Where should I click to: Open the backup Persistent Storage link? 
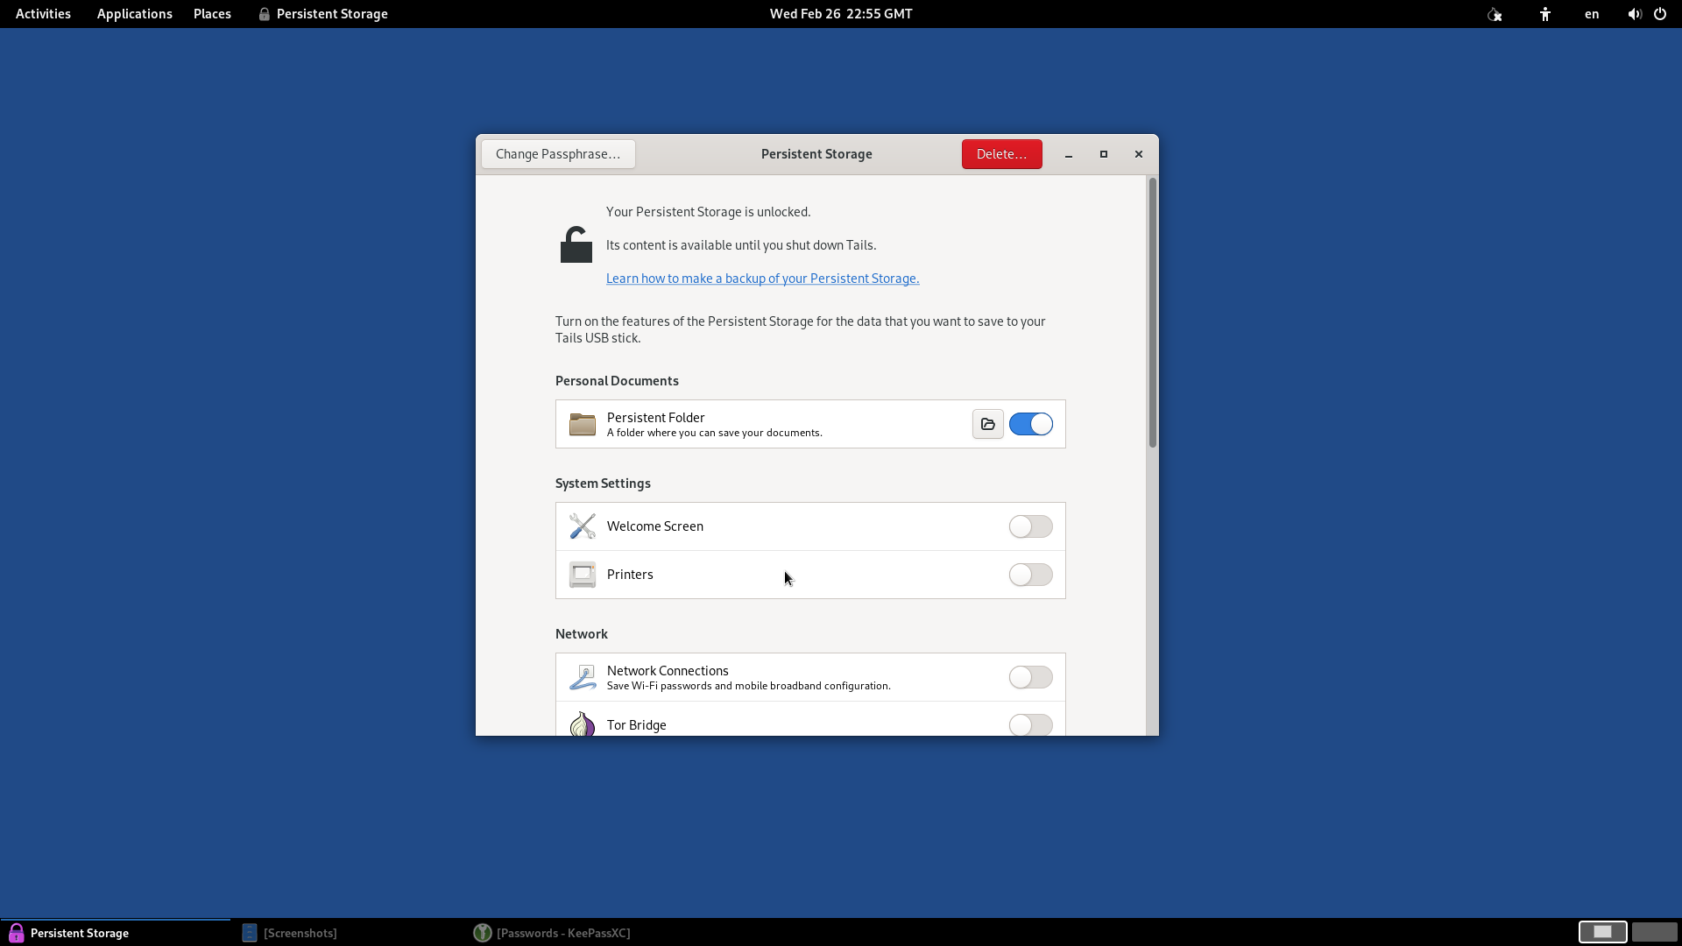[762, 279]
